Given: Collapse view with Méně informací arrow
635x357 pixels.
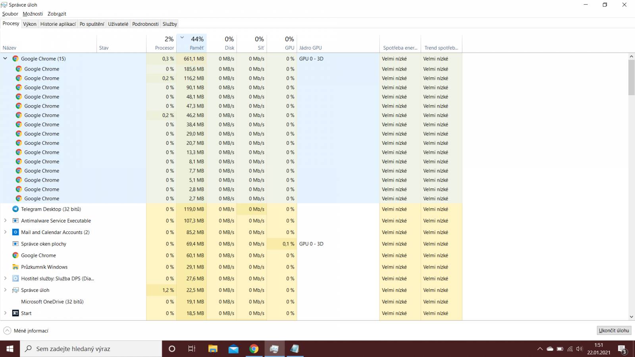Looking at the screenshot, I should click(7, 330).
